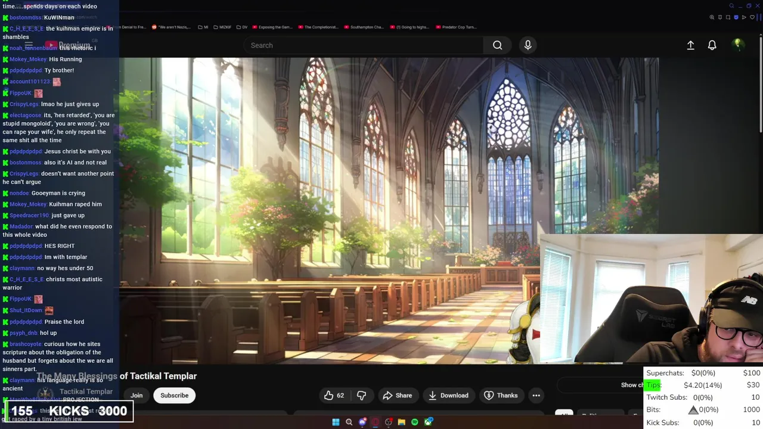The image size is (763, 429).
Task: Click the page vertical scrollbar
Action: pos(761,83)
